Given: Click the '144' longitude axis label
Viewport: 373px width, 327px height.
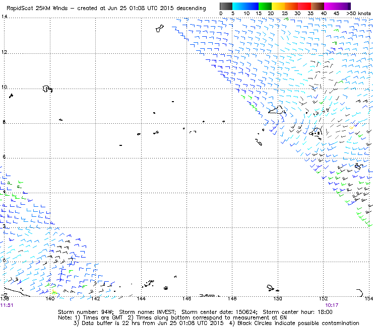Looking at the screenshot, I should tap(141, 298).
